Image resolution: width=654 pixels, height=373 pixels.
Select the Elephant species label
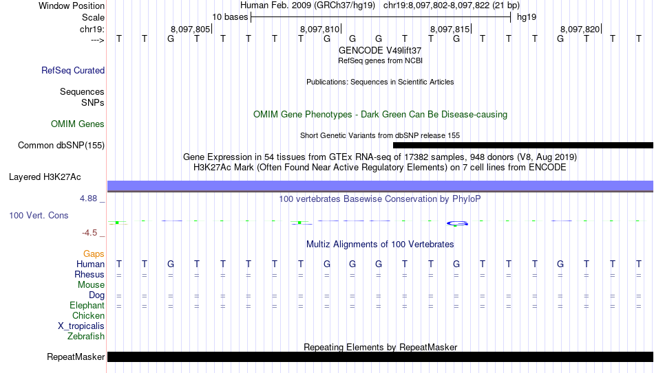pyautogui.click(x=87, y=306)
